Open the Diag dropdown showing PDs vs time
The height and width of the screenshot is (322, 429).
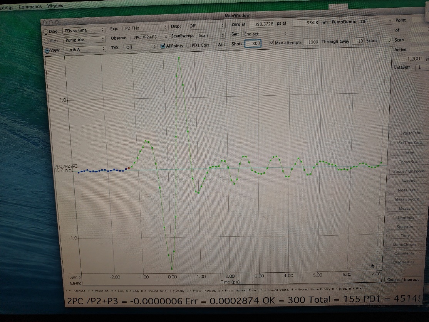click(84, 30)
